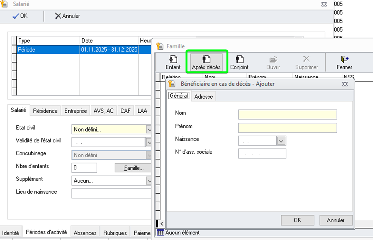Open the Résidence tab
Screen dimensions: 373x240
tap(45, 111)
